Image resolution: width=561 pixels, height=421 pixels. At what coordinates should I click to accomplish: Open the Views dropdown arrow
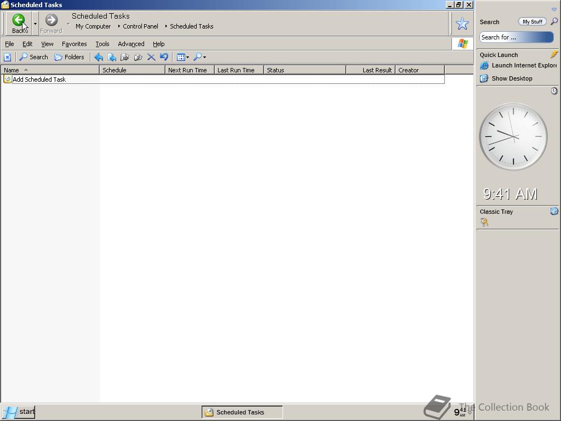(188, 57)
